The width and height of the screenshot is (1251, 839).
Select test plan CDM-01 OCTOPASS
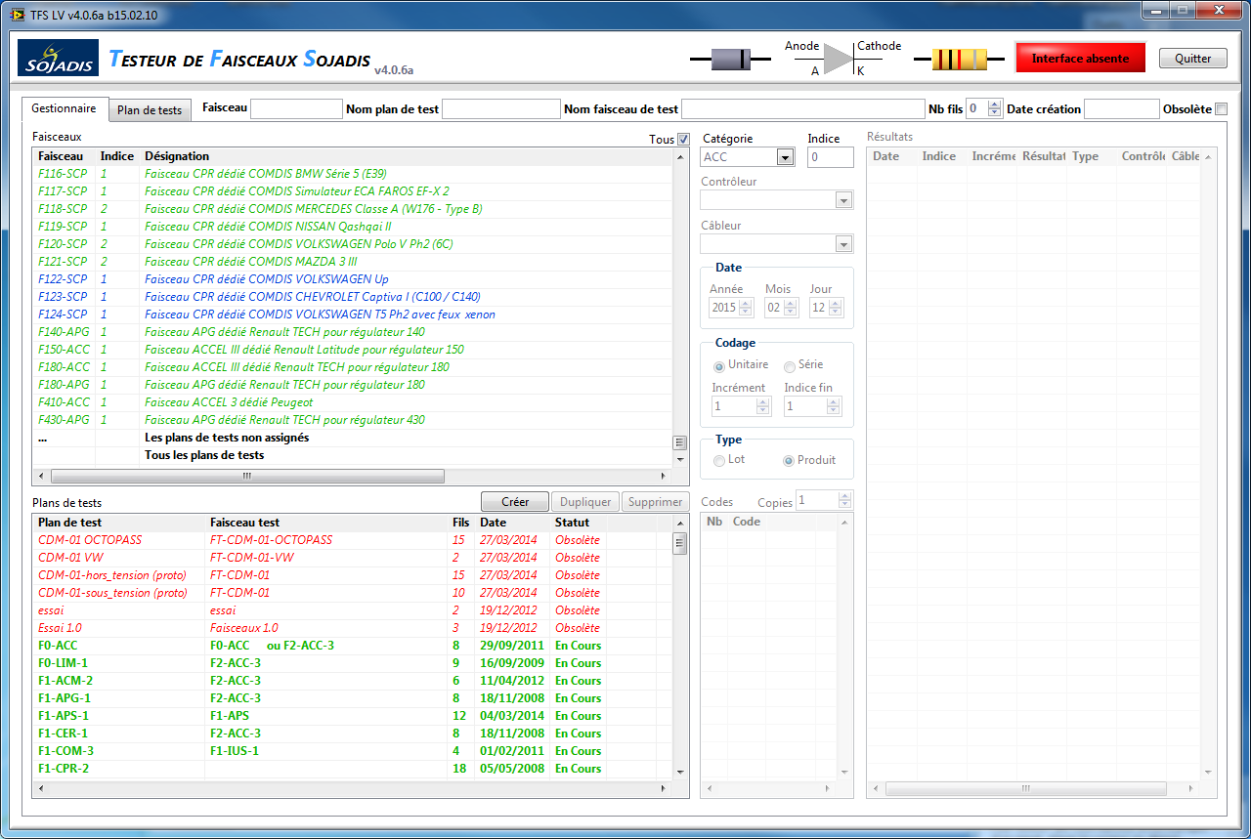tap(353, 540)
